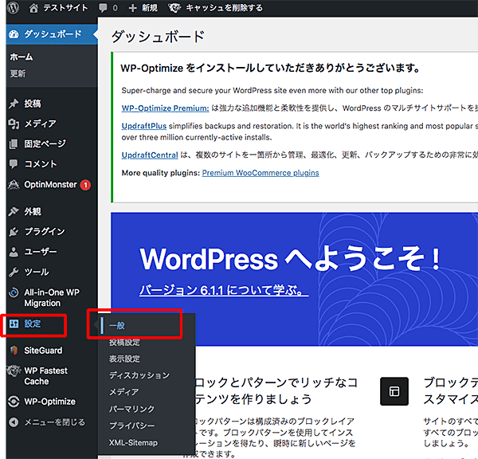Click メニューを閉じる collapse menu label
Viewport: 478px width, 459px height.
tap(54, 422)
